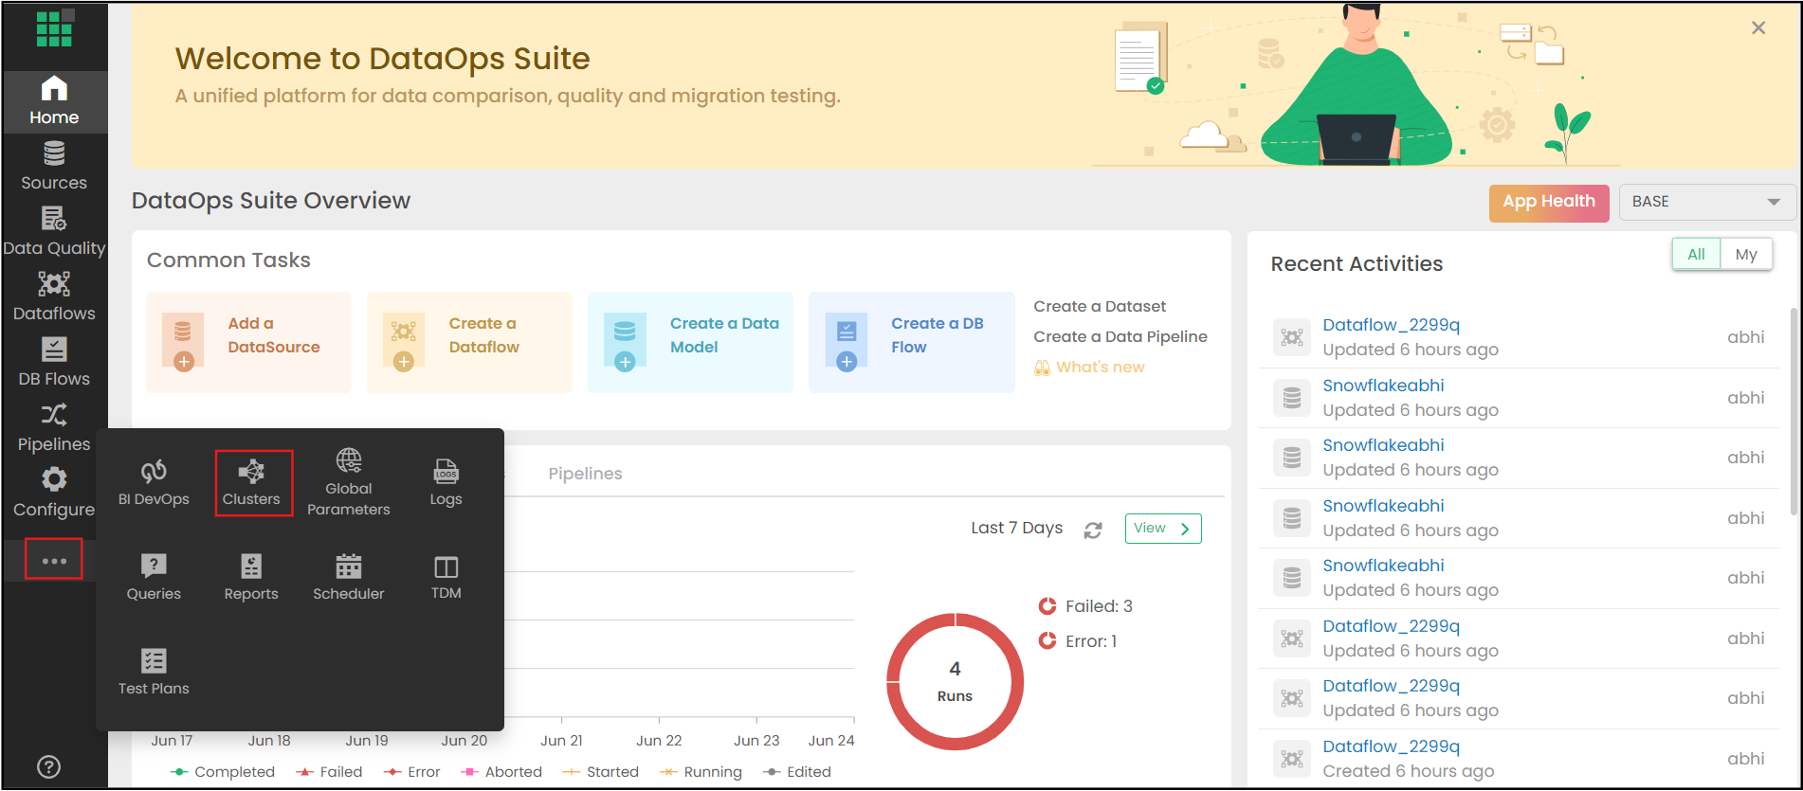This screenshot has height=791, width=1803.
Task: Open the What's new link
Action: pyautogui.click(x=1089, y=367)
